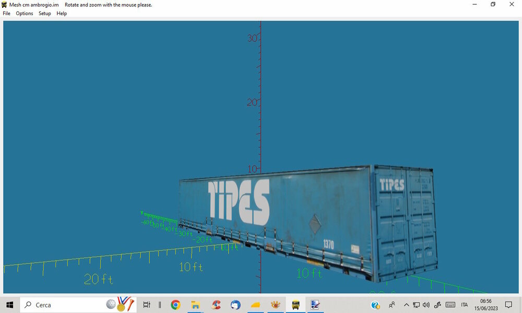
Task: Click the green 10 ft axis label
Action: [x=309, y=273]
